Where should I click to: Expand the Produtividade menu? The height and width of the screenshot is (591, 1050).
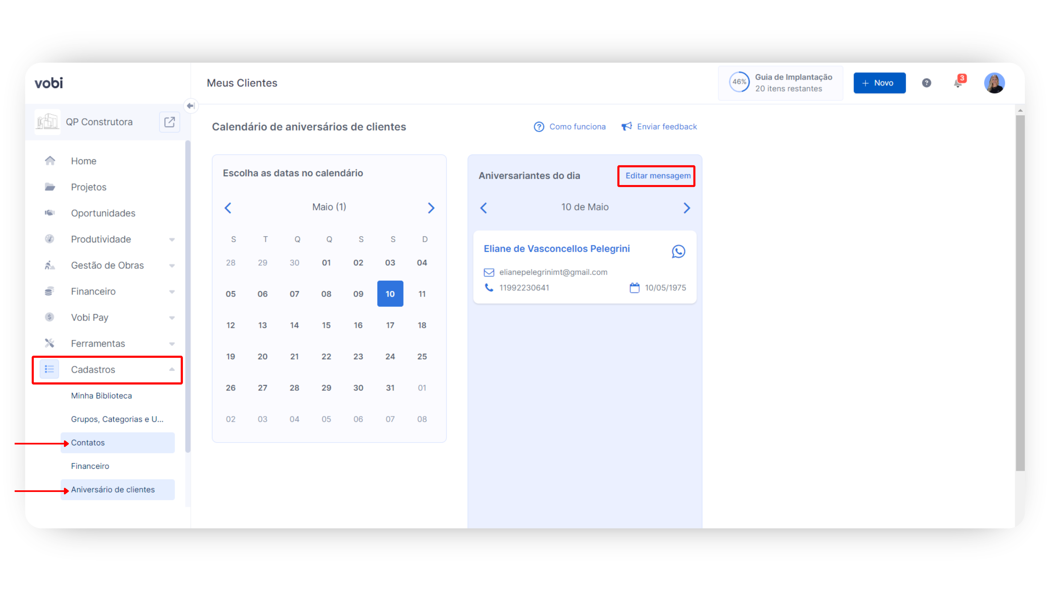[172, 239]
